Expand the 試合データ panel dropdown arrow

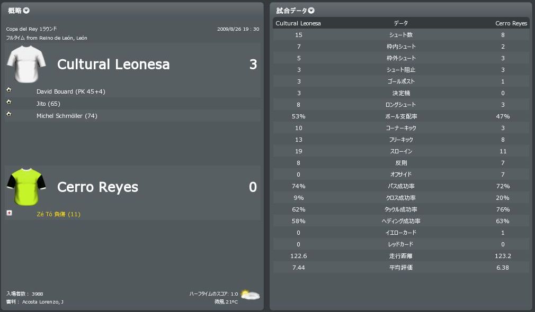pyautogui.click(x=311, y=11)
